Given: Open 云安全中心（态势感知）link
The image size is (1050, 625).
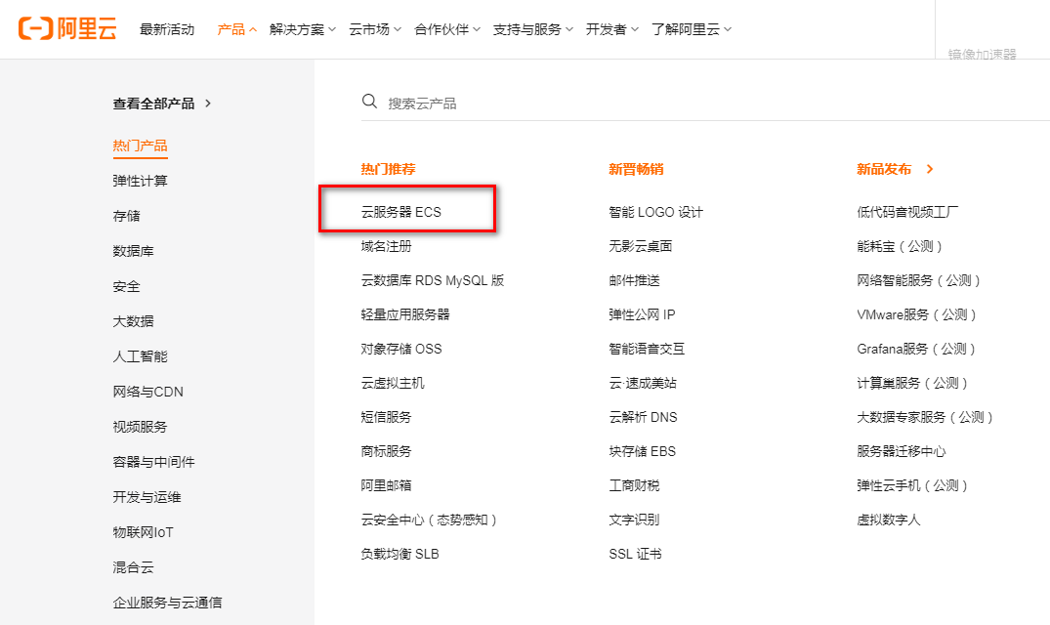Looking at the screenshot, I should (429, 520).
